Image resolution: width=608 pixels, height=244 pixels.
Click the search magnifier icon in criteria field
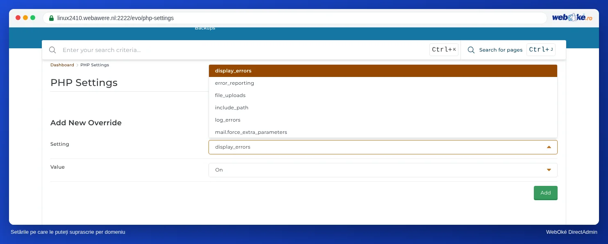coord(52,50)
